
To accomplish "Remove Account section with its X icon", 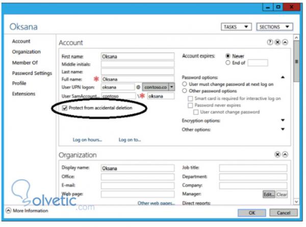I will pos(277,42).
